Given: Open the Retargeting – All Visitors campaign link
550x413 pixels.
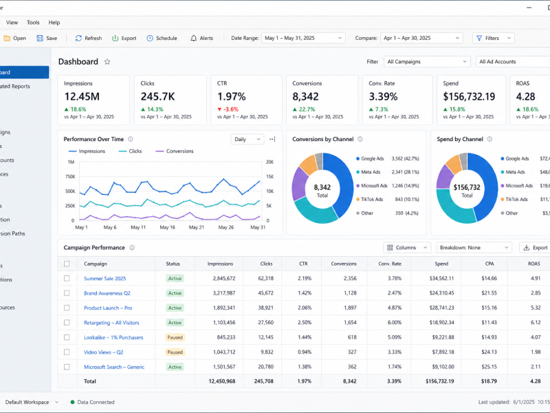Looking at the screenshot, I should tap(111, 322).
